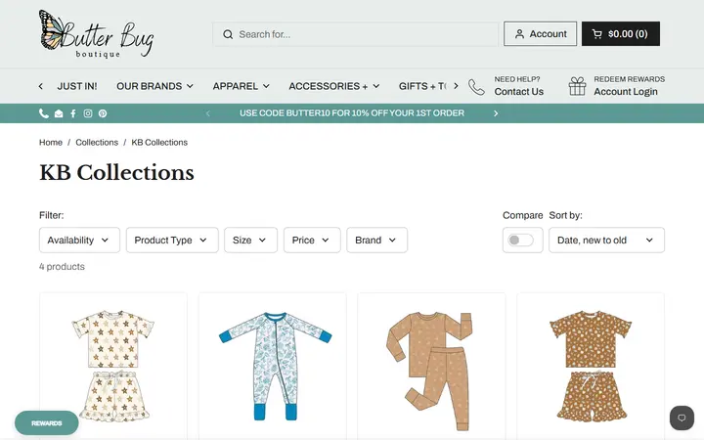The height and width of the screenshot is (440, 704).
Task: Go to the Home breadcrumb
Action: [x=51, y=143]
